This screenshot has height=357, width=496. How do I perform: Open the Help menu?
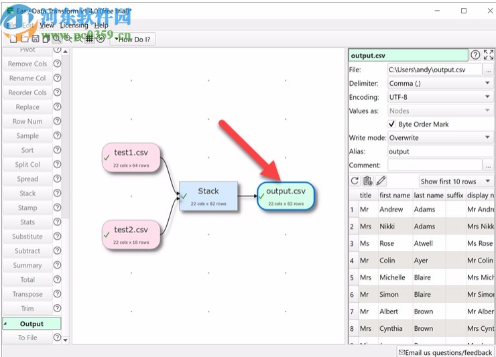101,25
